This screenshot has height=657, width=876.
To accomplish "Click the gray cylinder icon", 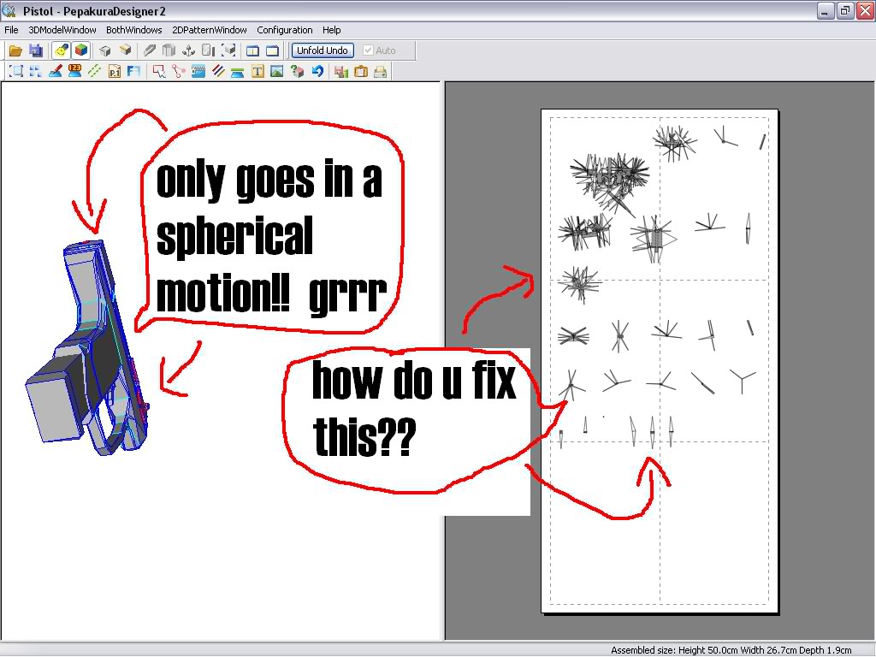I will [x=169, y=50].
